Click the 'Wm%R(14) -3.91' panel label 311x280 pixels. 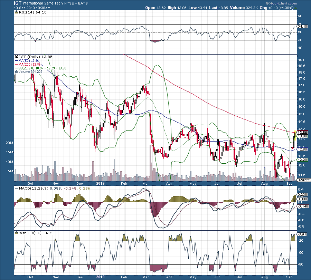(36, 233)
